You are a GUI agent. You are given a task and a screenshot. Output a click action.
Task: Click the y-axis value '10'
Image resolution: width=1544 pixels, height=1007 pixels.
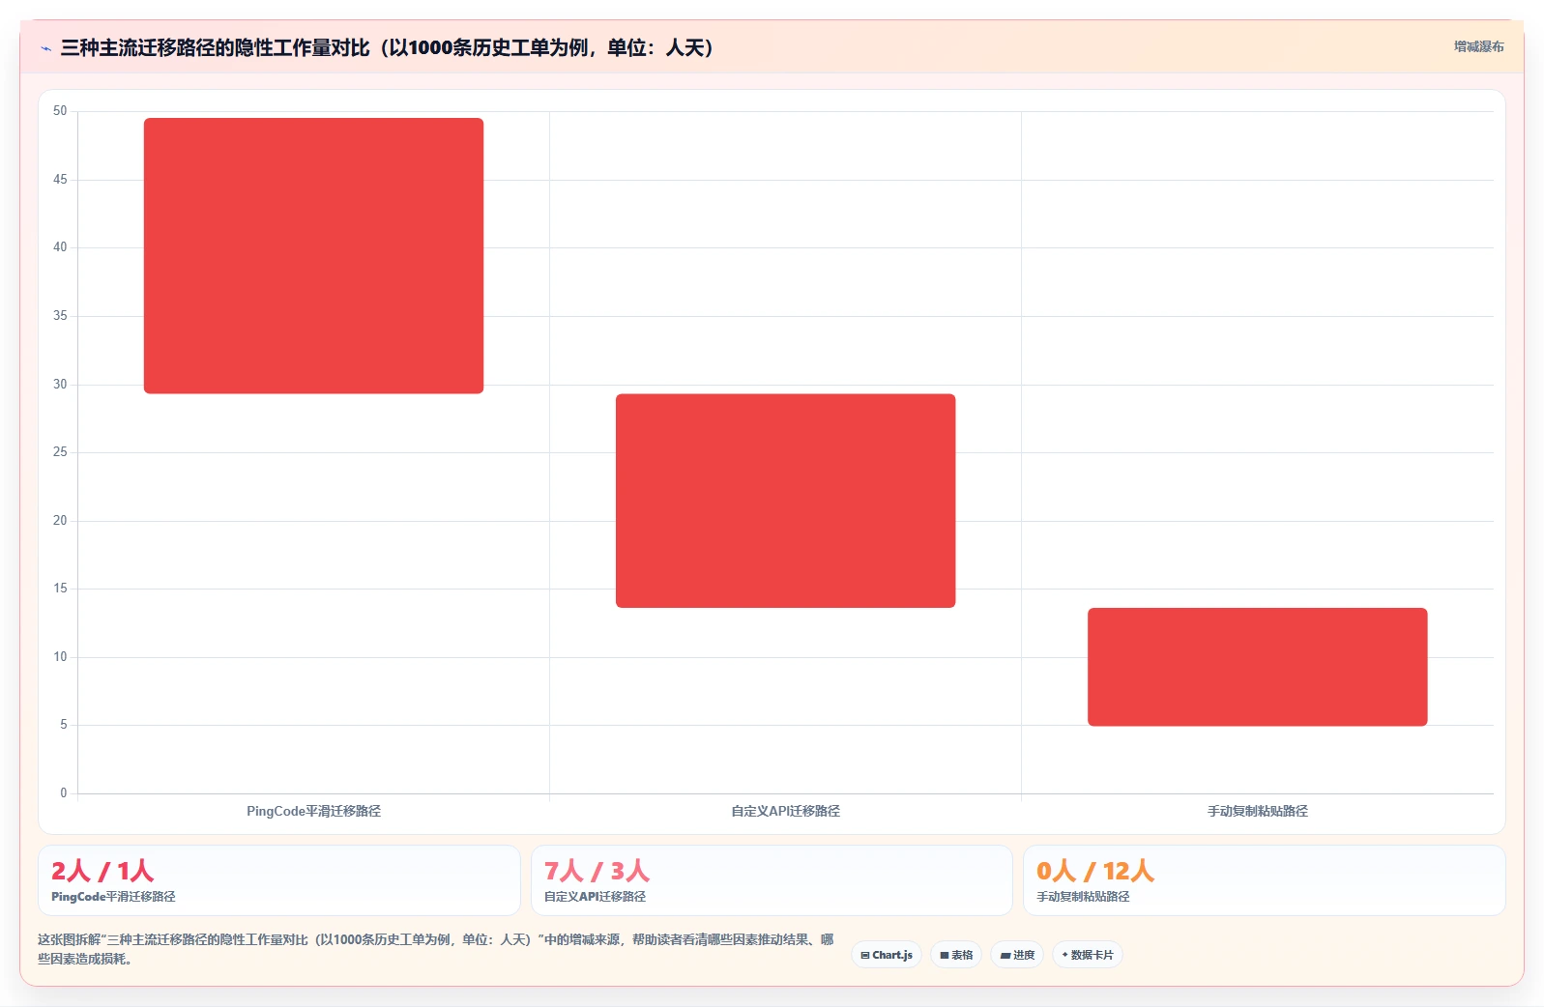[60, 657]
